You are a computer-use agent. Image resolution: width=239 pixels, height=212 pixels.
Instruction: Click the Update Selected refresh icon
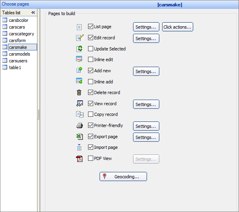click(79, 49)
